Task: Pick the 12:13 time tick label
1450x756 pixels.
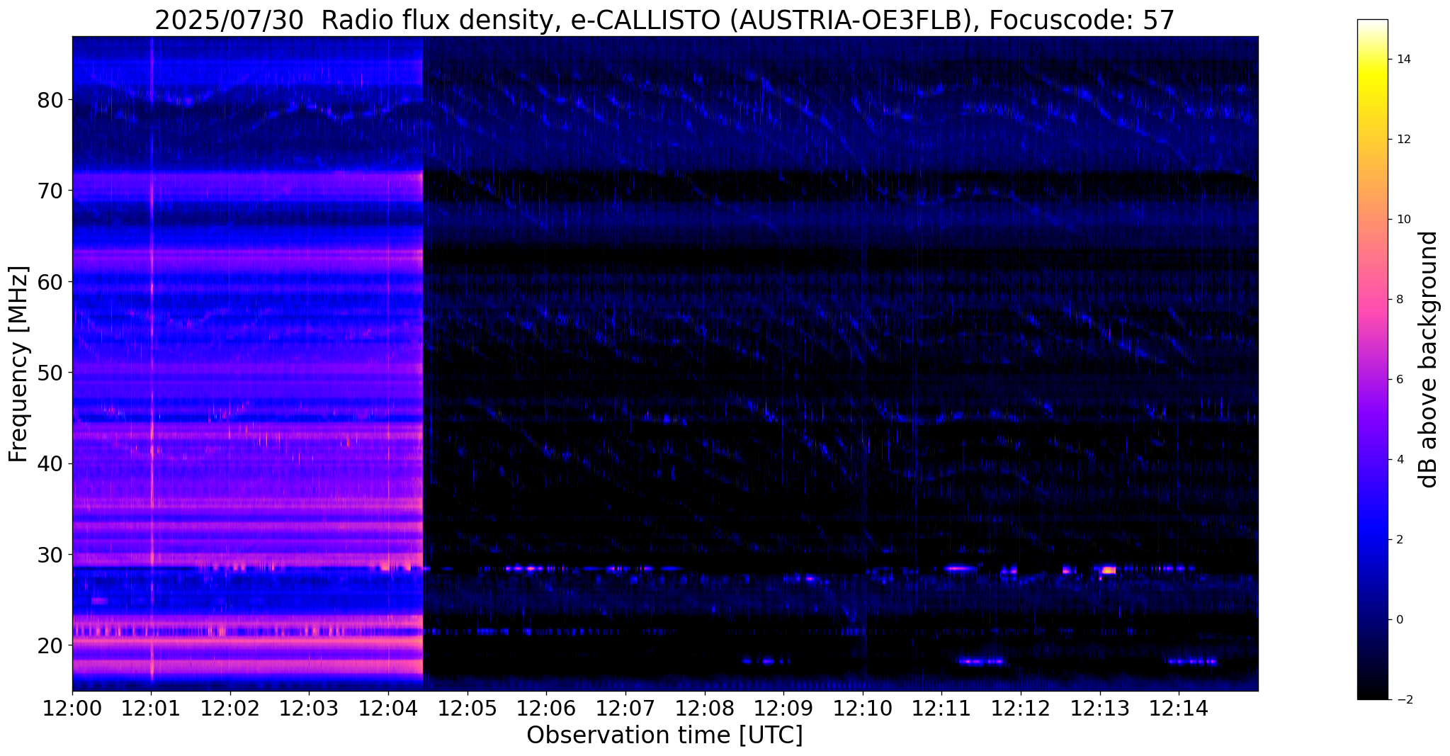Action: (1099, 709)
